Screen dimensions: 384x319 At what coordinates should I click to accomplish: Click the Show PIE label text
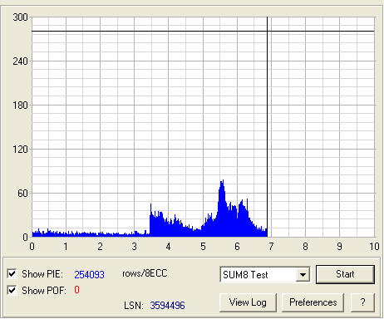pyautogui.click(x=42, y=274)
